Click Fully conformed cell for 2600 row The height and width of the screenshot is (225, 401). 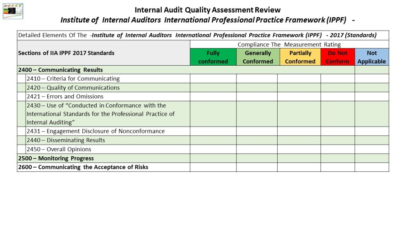point(213,167)
